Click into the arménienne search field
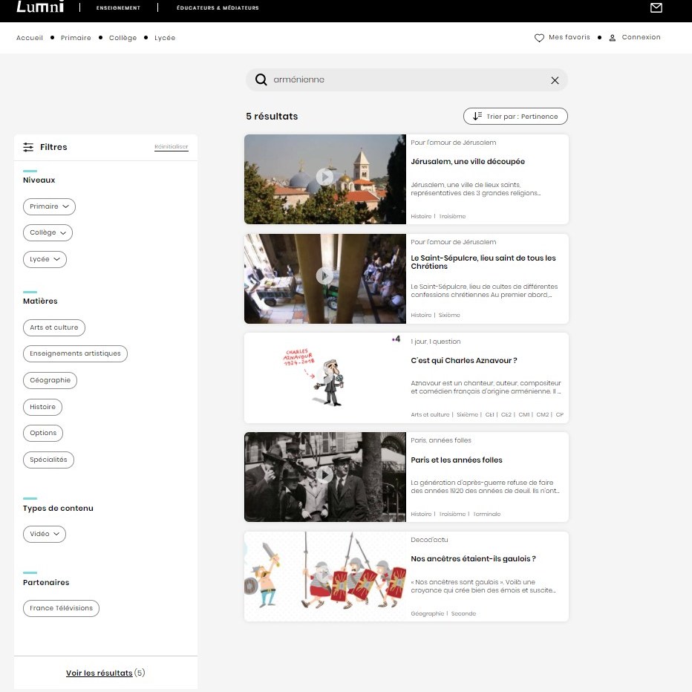 click(x=406, y=80)
